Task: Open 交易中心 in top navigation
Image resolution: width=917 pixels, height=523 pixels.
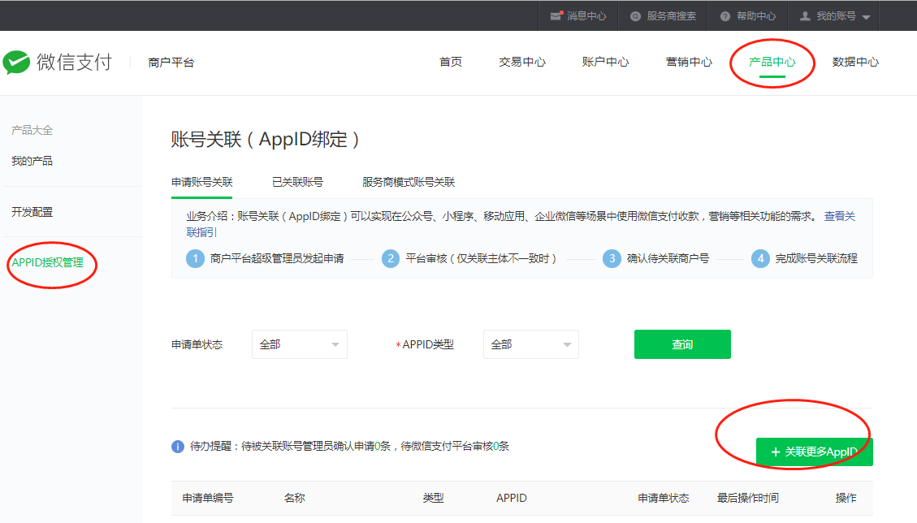Action: pos(521,63)
